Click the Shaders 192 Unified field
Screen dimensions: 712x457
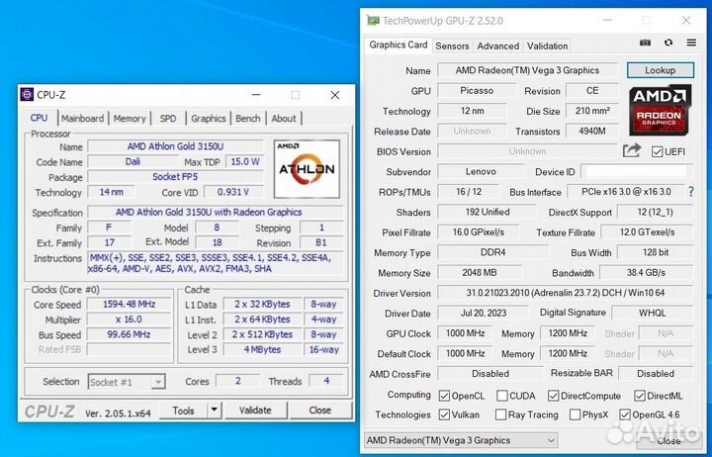pyautogui.click(x=488, y=212)
